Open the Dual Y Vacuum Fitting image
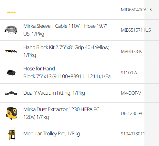The image size is (159, 146). pyautogui.click(x=11, y=93)
